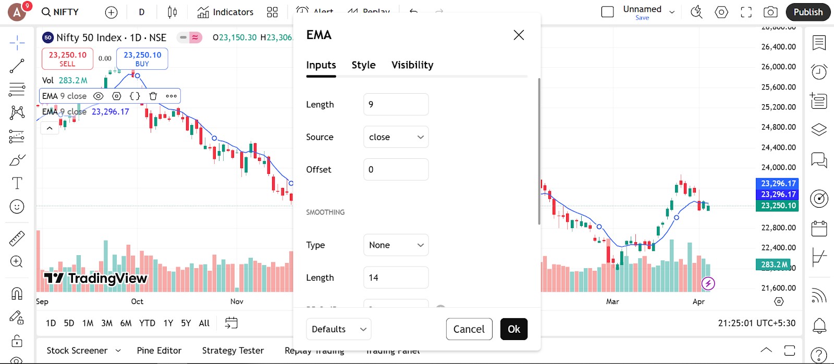
Task: Cancel the EMA settings dialog
Action: (x=469, y=329)
